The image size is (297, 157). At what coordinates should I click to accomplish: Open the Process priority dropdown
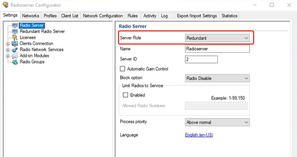click(217, 122)
